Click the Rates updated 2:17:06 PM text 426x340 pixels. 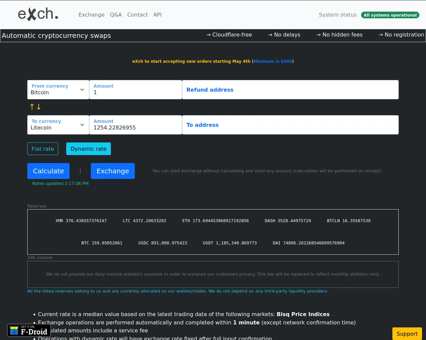[60, 183]
